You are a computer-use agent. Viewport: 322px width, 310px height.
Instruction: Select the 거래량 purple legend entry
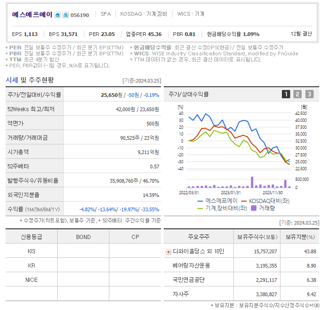263,208
